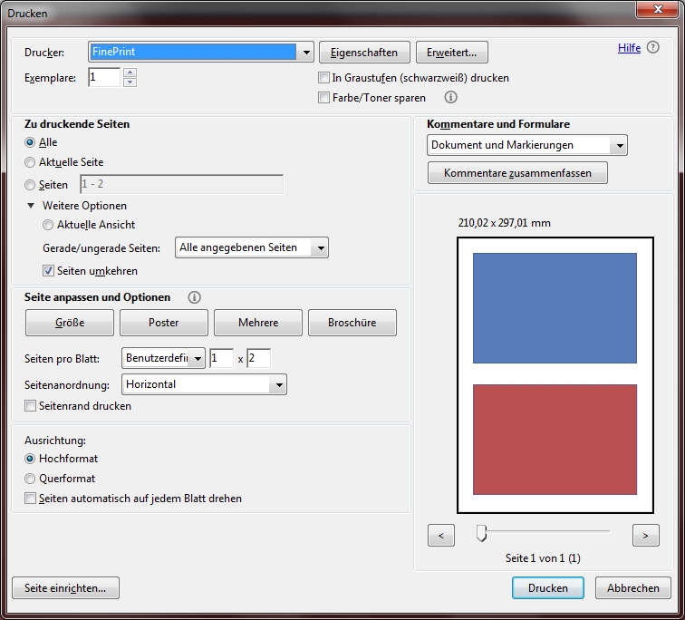The height and width of the screenshot is (620, 685).
Task: Uncheck Seiten umkehren option
Action: [49, 270]
